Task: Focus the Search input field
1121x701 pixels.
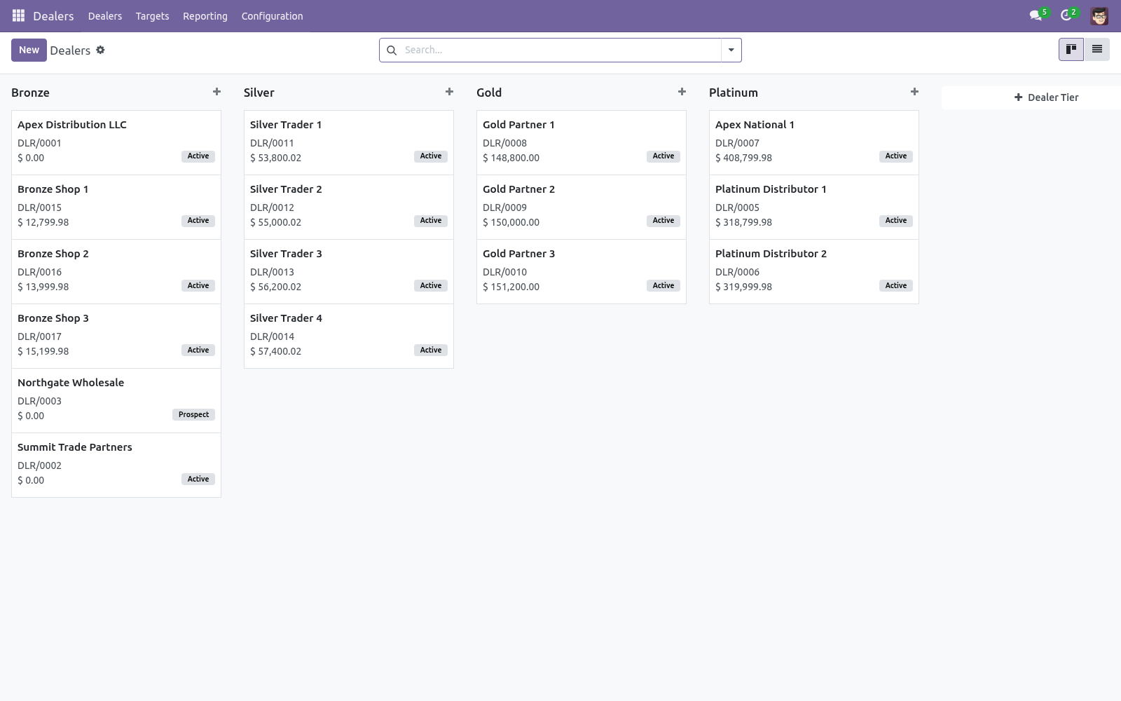Action: click(560, 50)
